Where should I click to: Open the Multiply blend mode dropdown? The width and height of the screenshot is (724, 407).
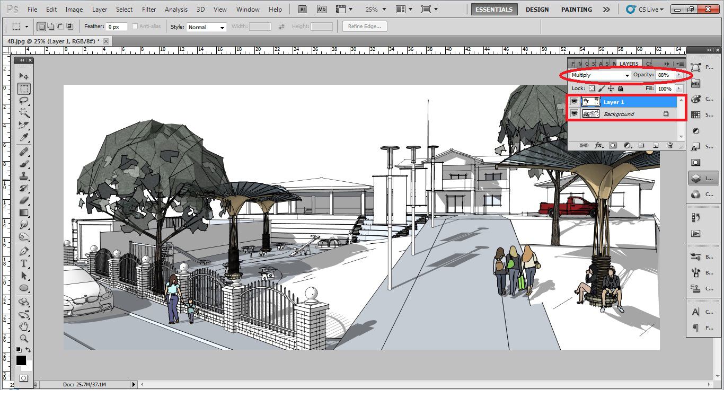point(598,75)
